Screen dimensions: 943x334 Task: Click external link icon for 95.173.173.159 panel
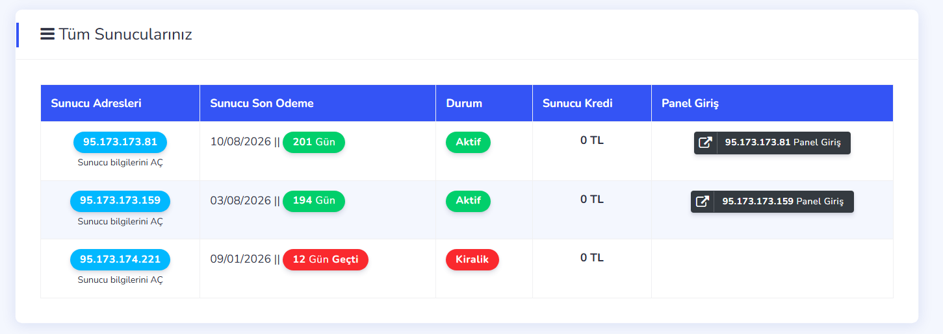coord(702,202)
